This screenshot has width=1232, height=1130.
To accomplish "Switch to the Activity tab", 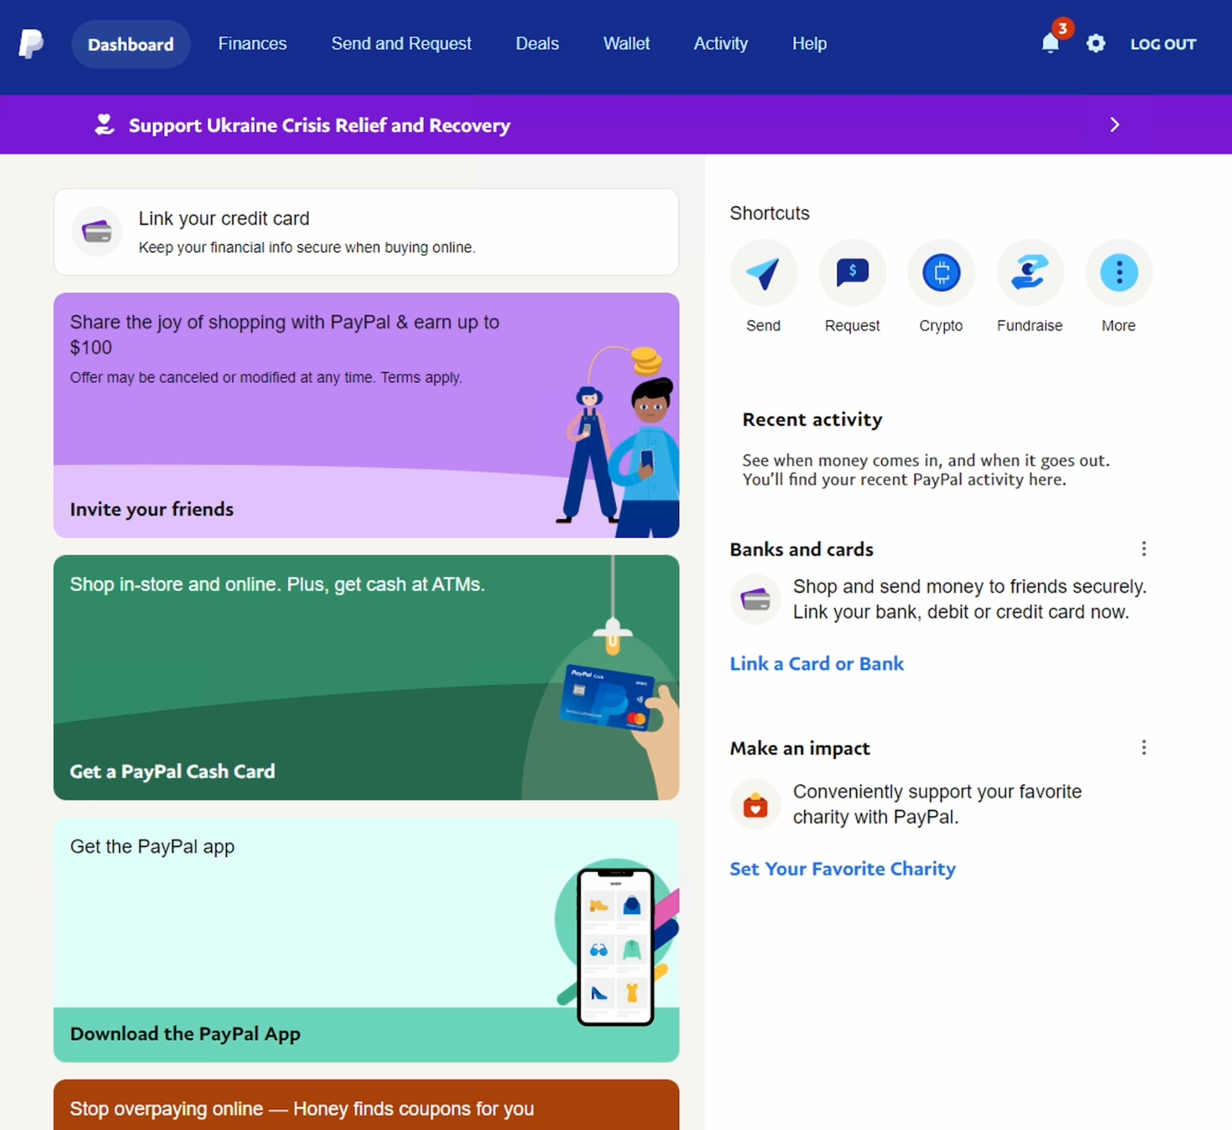I will click(720, 44).
